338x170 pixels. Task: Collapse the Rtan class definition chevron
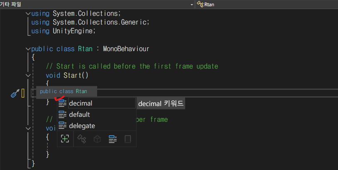(x=28, y=49)
